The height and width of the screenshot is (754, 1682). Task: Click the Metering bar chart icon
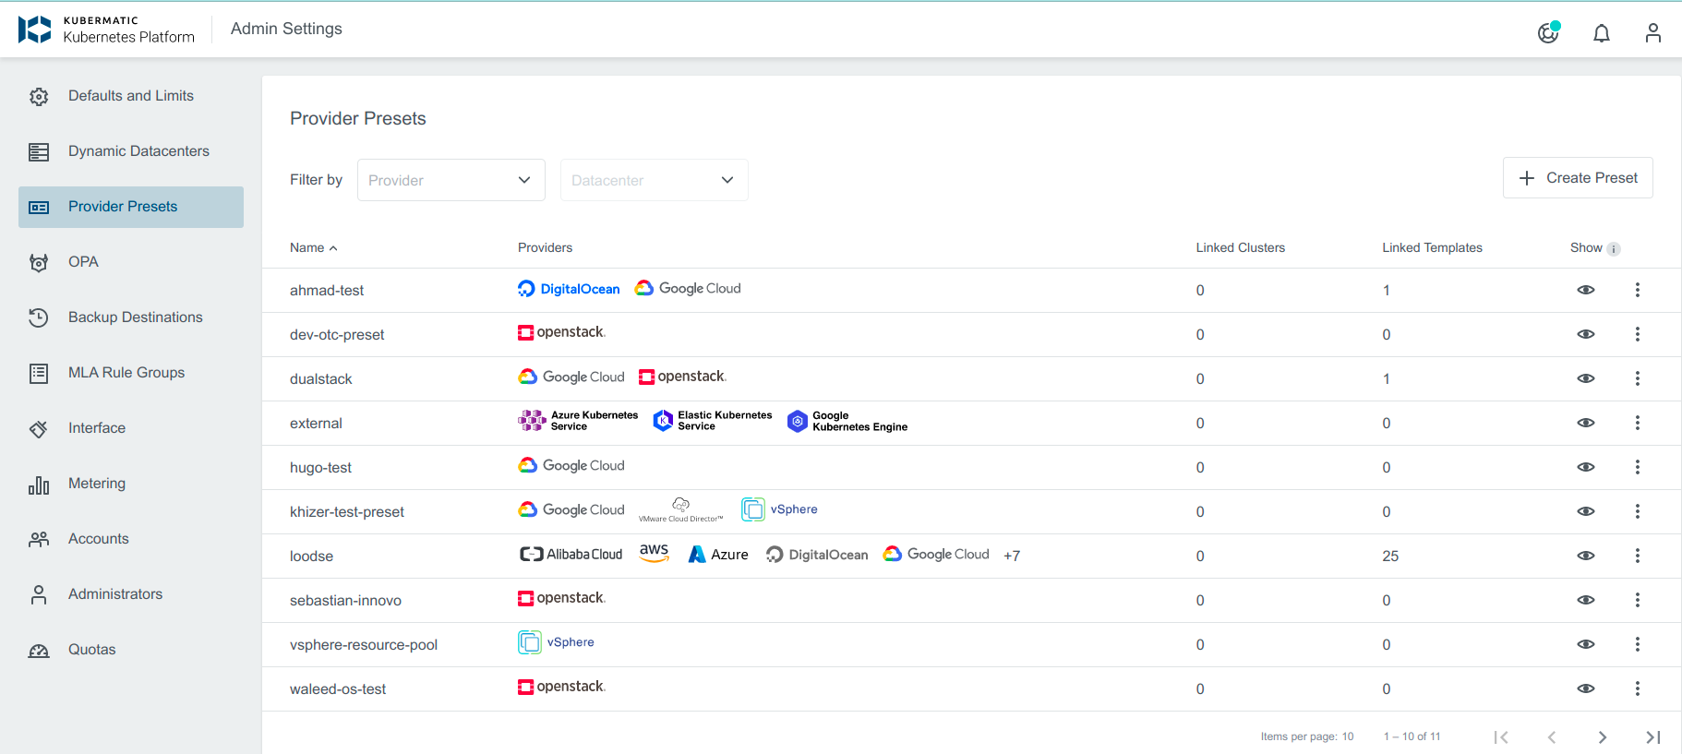(x=39, y=484)
